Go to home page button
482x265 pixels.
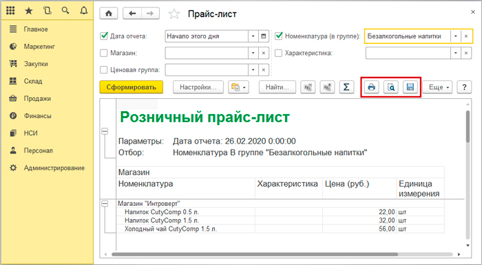(109, 14)
